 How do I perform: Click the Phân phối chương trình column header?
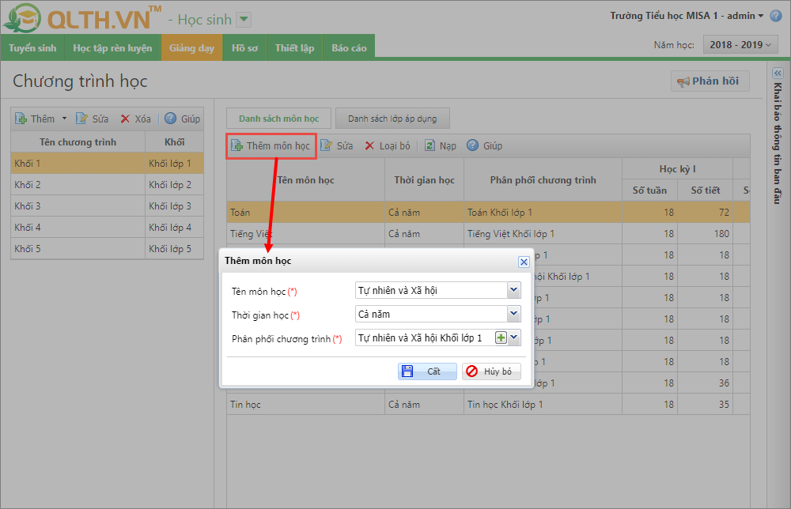[x=543, y=180]
